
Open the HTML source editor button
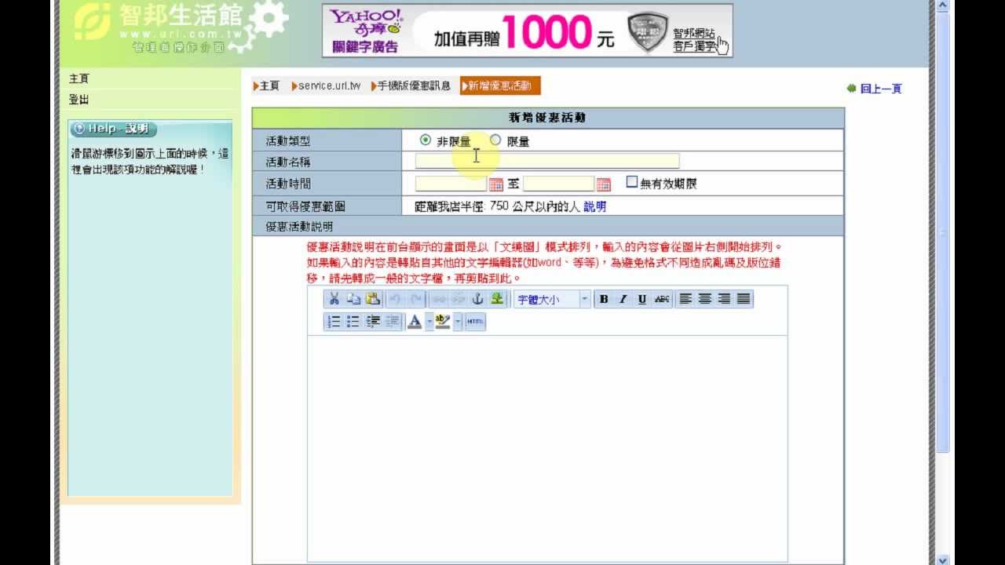click(475, 322)
